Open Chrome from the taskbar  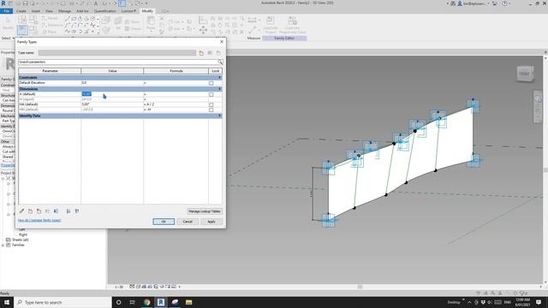pos(146,302)
